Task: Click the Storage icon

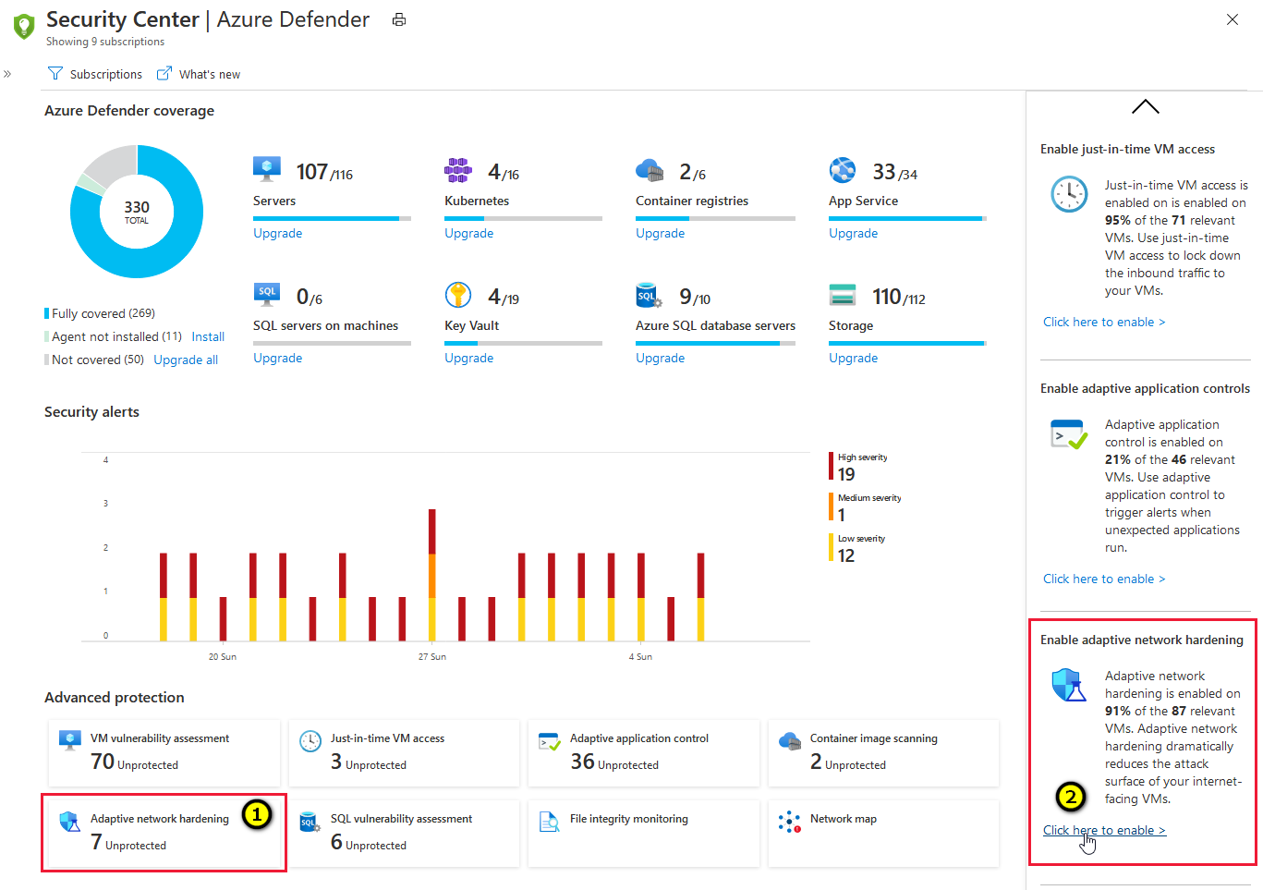Action: (x=843, y=295)
